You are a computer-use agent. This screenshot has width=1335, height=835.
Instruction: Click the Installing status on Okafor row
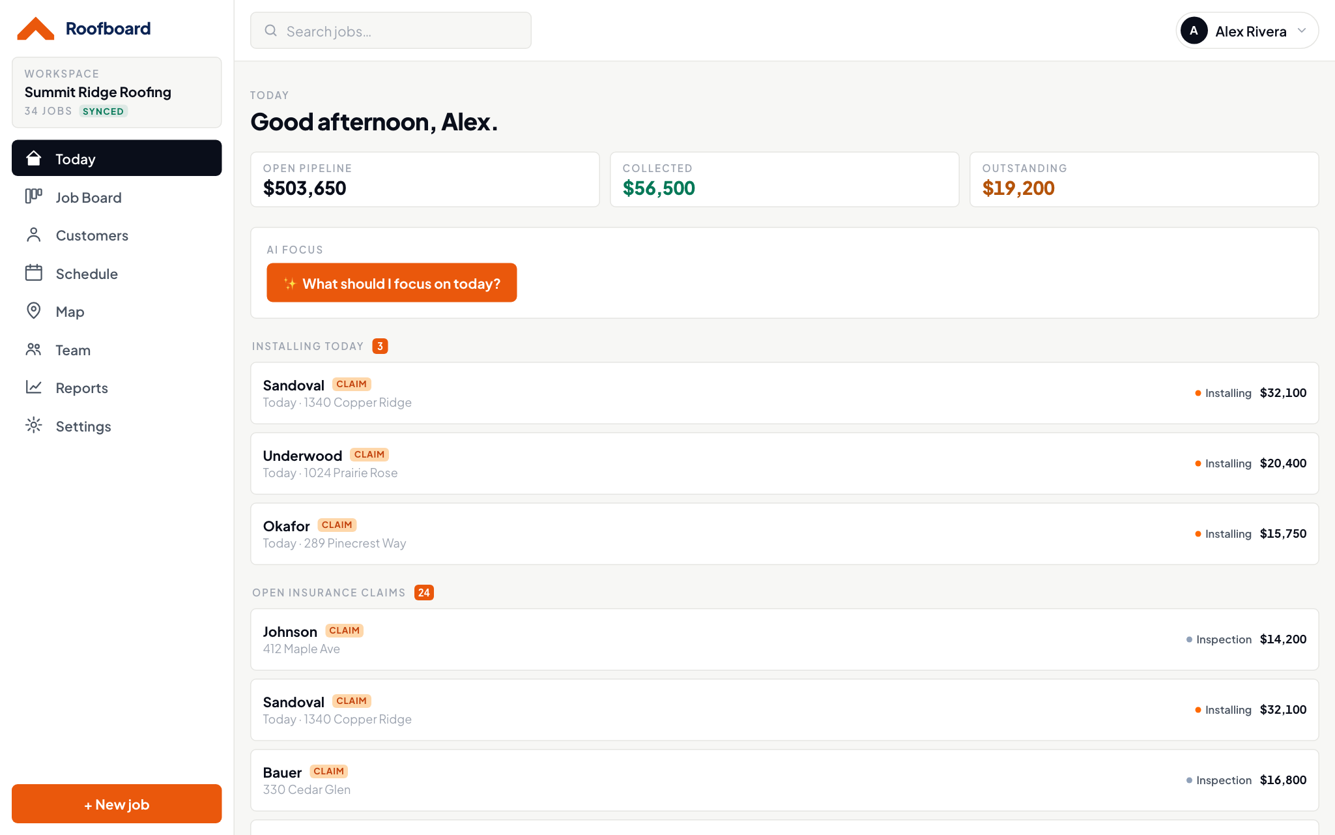coord(1223,534)
